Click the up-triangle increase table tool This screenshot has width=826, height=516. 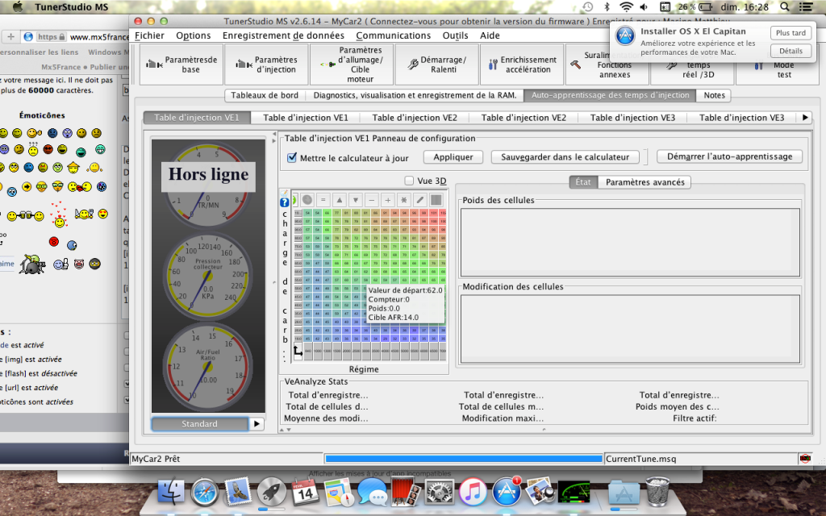pyautogui.click(x=340, y=200)
